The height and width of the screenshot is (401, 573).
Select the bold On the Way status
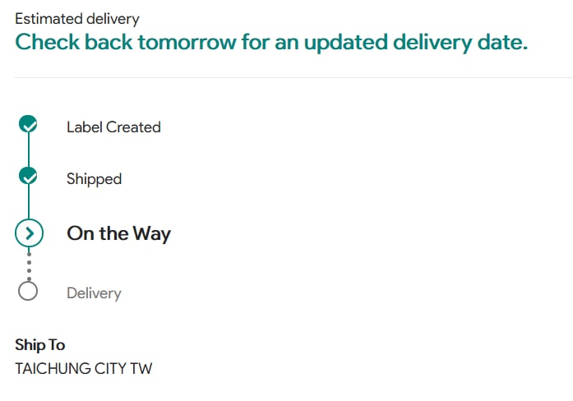(x=118, y=233)
